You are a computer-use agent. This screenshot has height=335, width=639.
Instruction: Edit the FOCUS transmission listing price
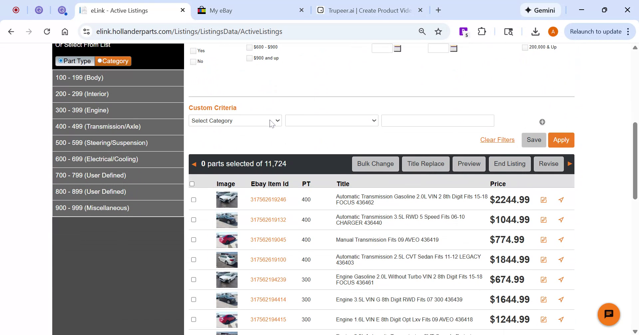544,200
